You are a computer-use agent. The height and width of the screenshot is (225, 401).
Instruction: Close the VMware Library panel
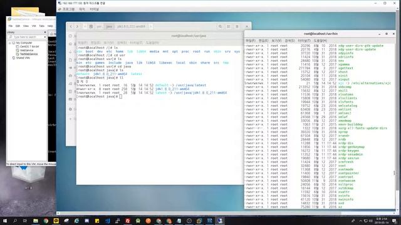coord(45,32)
